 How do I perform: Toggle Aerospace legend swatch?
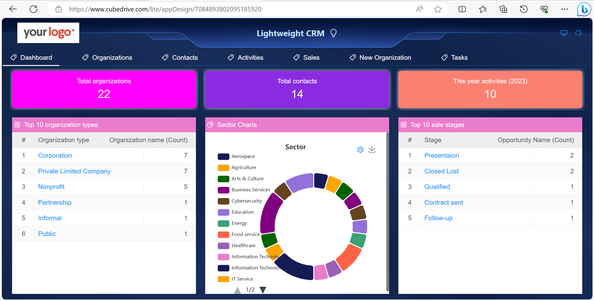pos(223,156)
